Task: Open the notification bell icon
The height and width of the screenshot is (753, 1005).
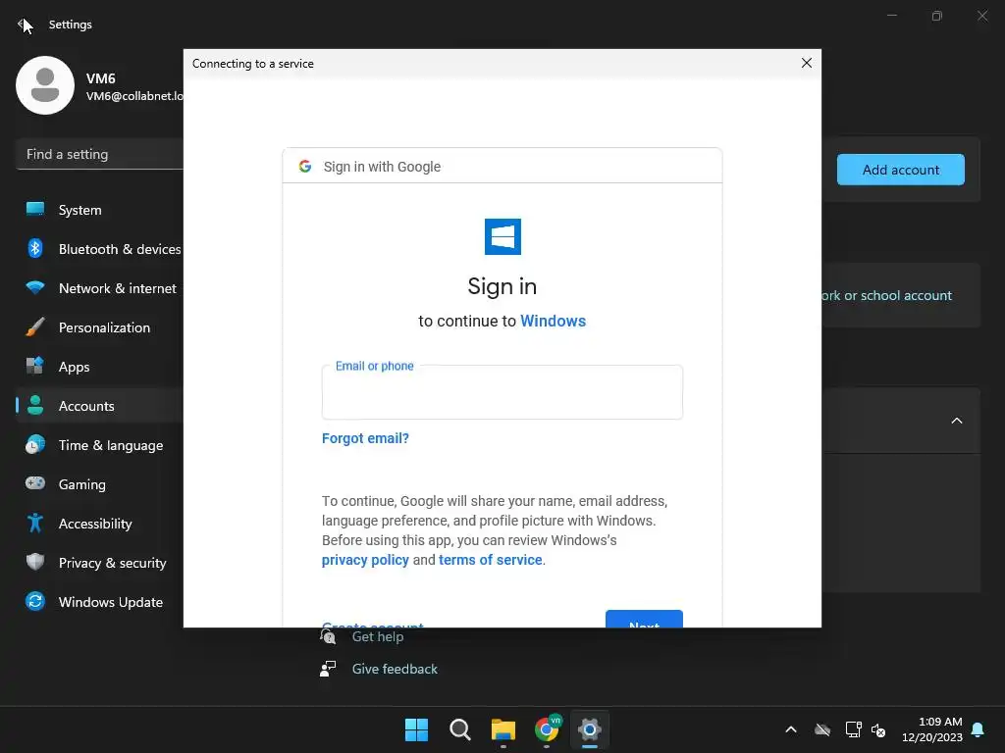Action: coord(979,729)
